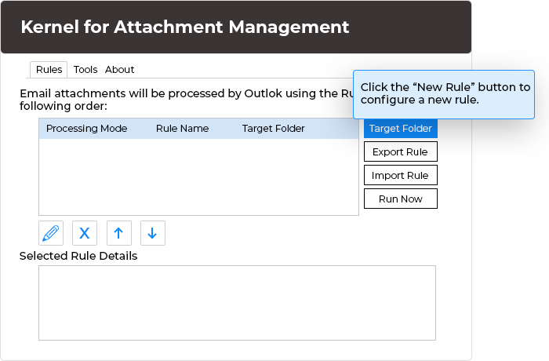Click the Kernel for Attachment Management title
The image size is (549, 361).
(x=185, y=27)
